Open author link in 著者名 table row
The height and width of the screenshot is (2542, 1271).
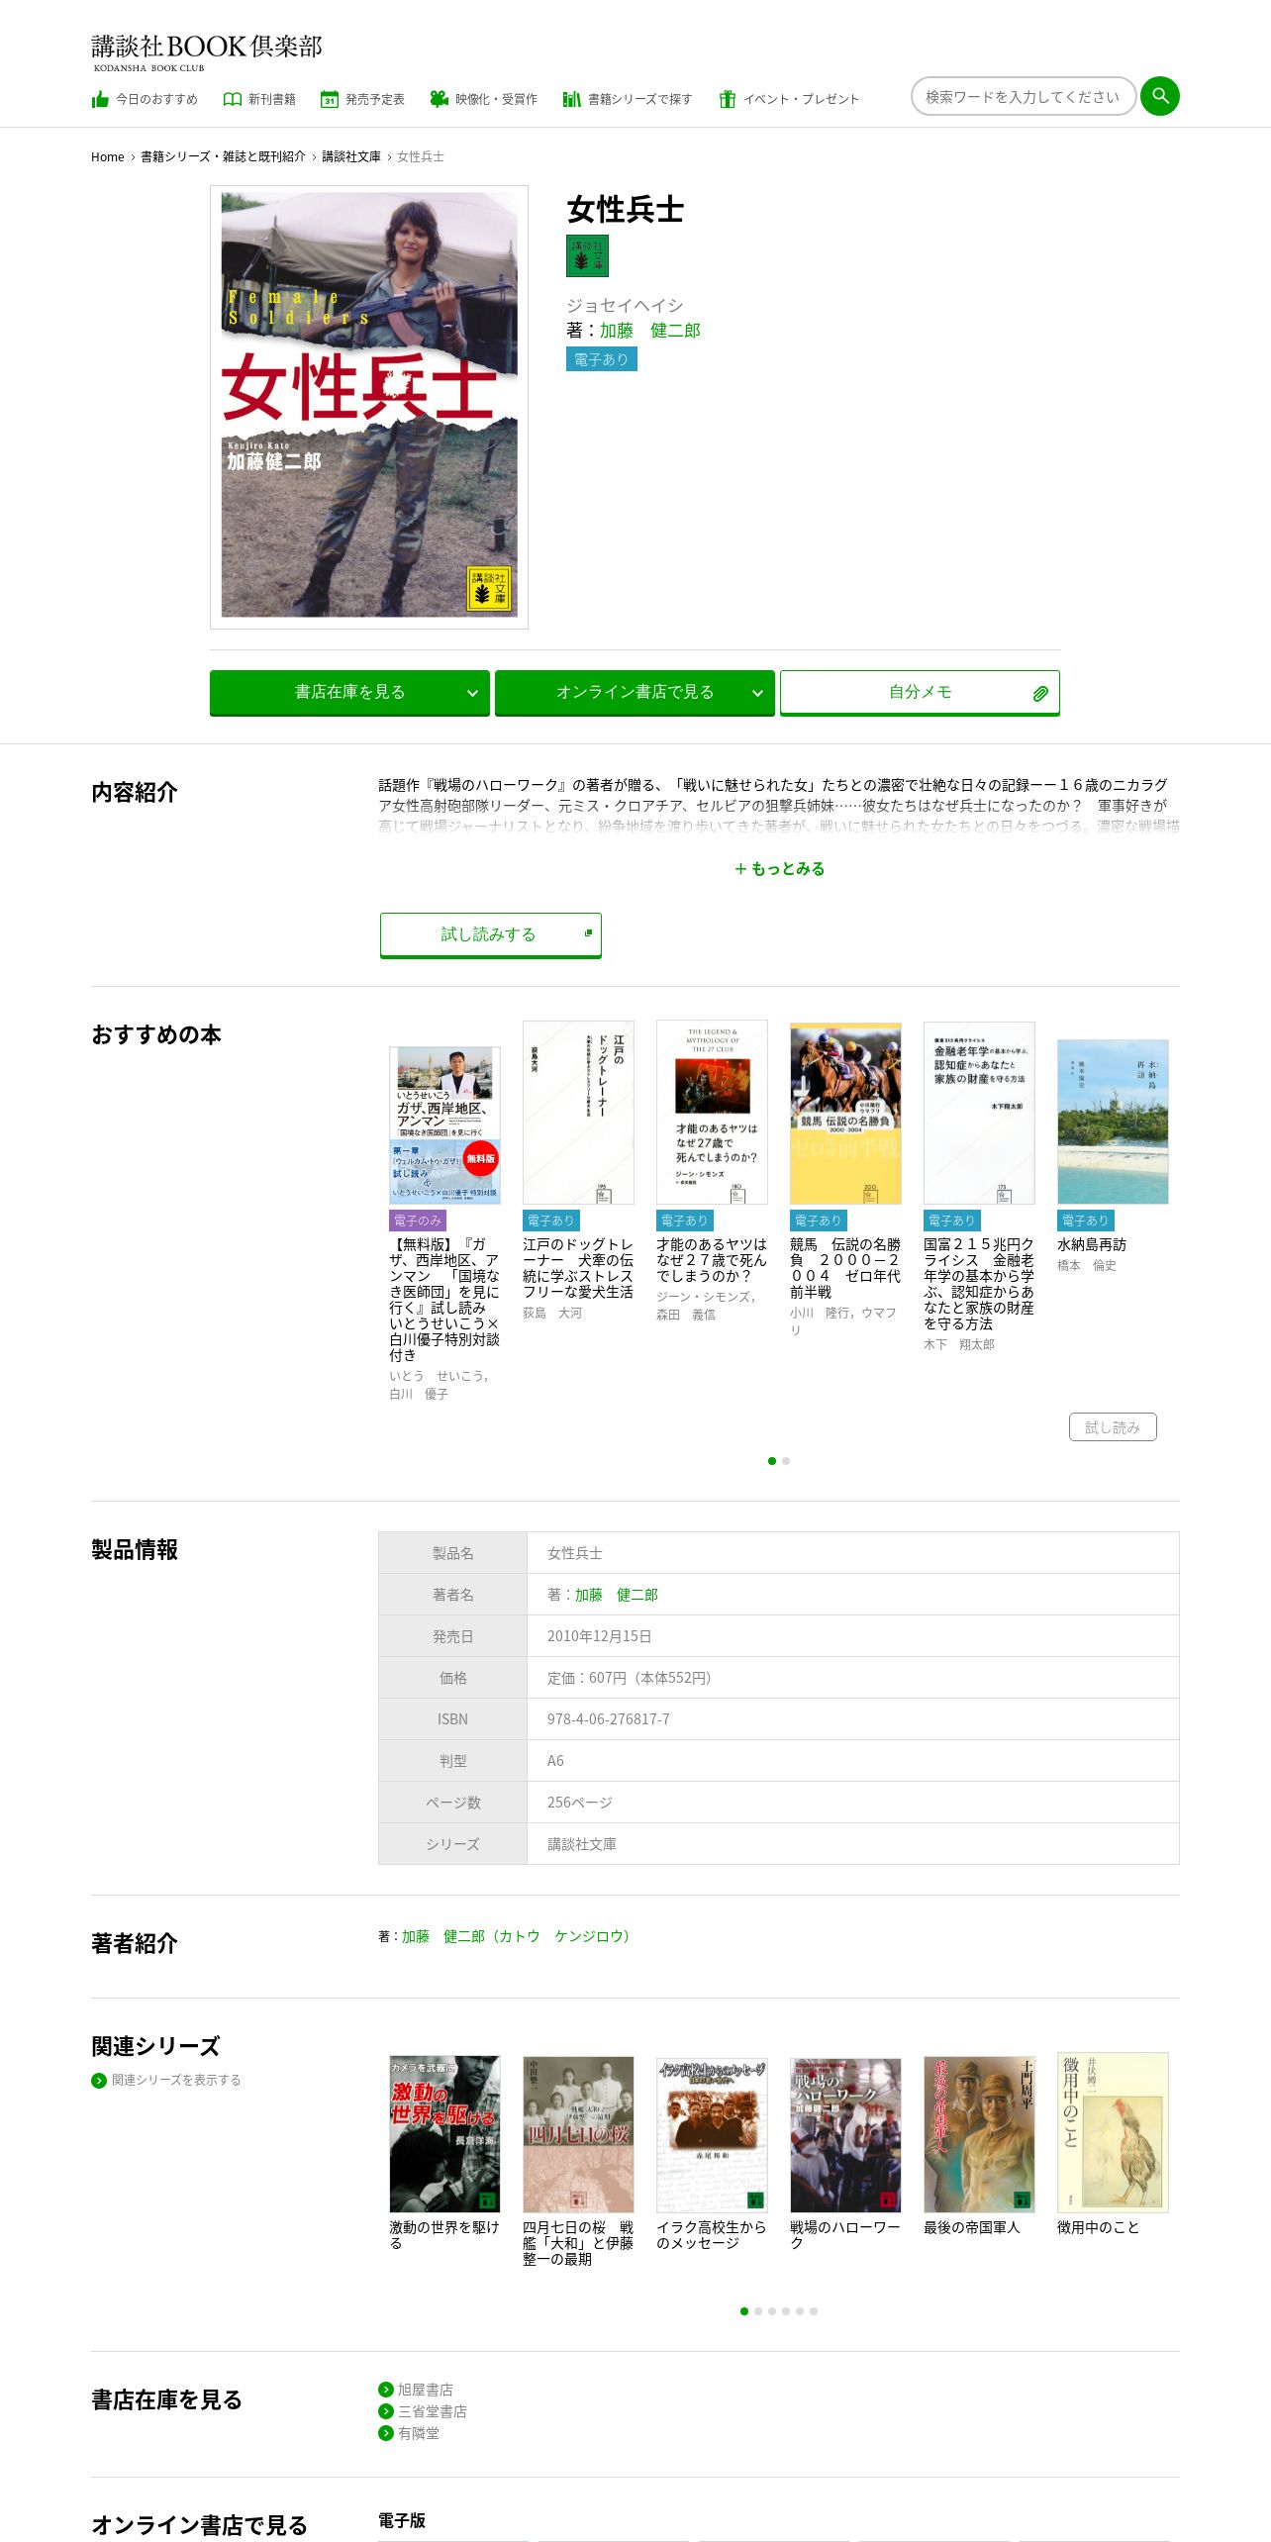pyautogui.click(x=617, y=1595)
